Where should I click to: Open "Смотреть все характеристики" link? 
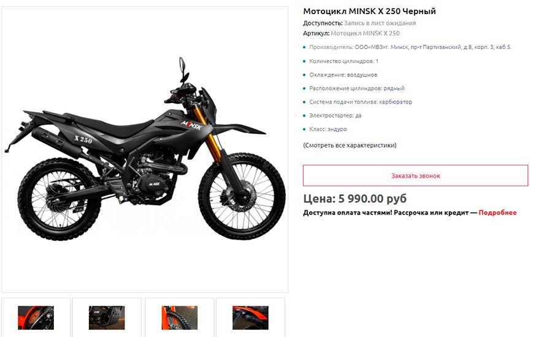pyautogui.click(x=350, y=145)
